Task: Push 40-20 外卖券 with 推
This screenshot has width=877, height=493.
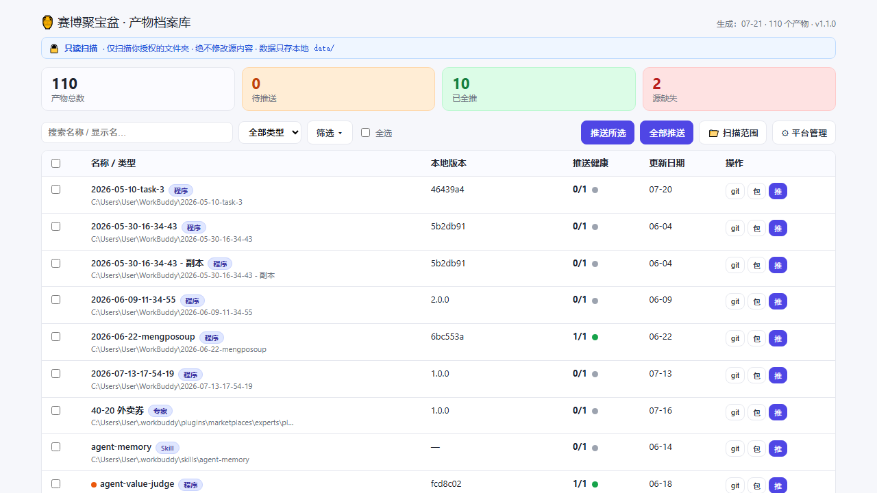Action: [778, 412]
